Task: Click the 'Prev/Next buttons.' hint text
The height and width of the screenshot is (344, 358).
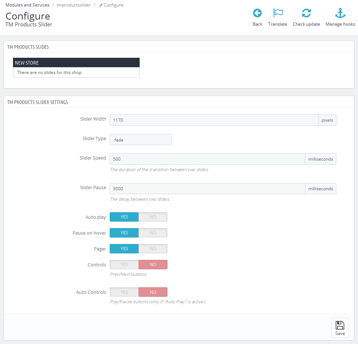Action: [128, 274]
